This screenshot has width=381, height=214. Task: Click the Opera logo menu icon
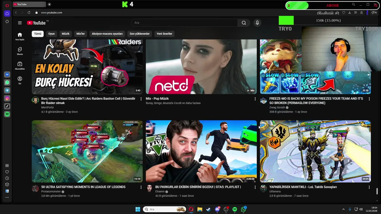tap(7, 5)
